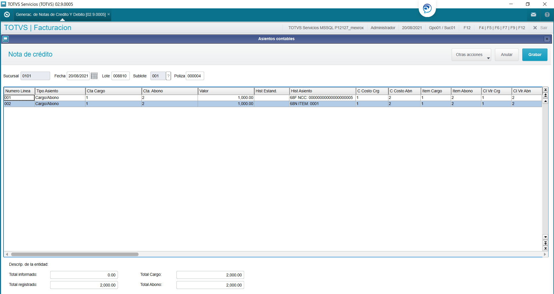Click '68N ITEM: 0001' cell
The width and height of the screenshot is (554, 294).
(322, 104)
